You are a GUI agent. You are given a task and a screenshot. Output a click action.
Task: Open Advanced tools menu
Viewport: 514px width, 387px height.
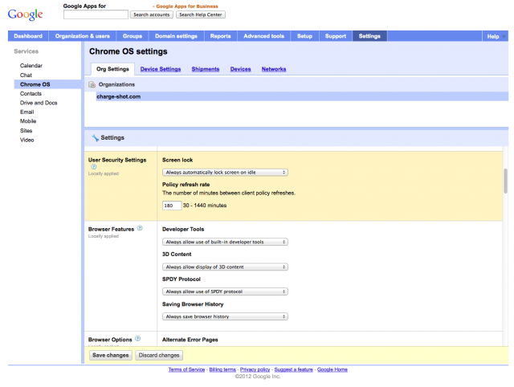click(x=264, y=36)
